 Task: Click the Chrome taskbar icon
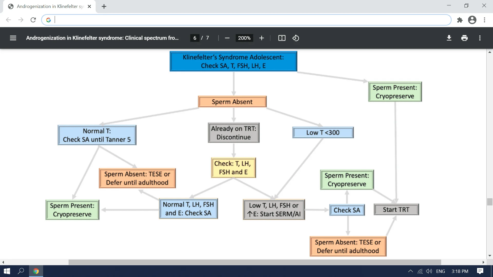(x=36, y=271)
